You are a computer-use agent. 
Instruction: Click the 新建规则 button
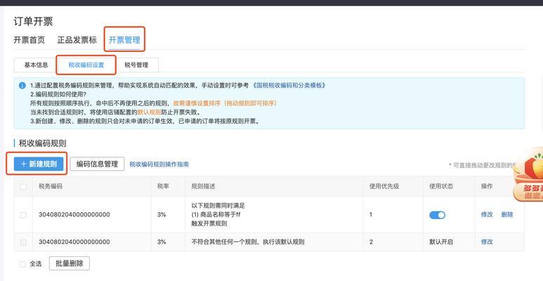[x=39, y=164]
